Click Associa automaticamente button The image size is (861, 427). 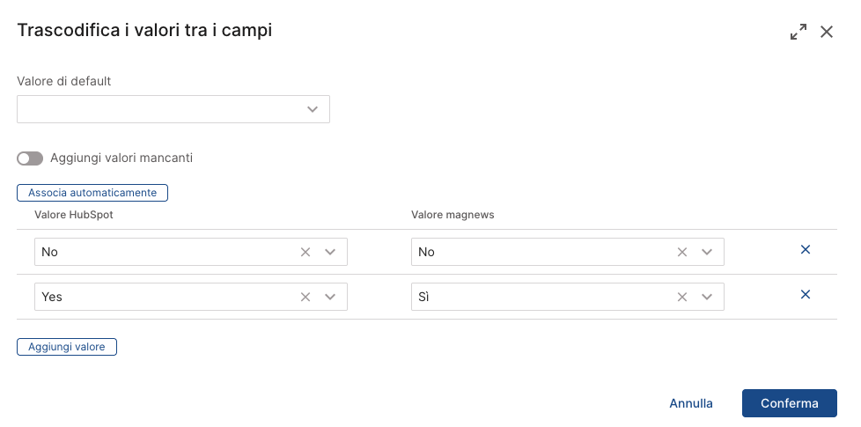tap(92, 192)
